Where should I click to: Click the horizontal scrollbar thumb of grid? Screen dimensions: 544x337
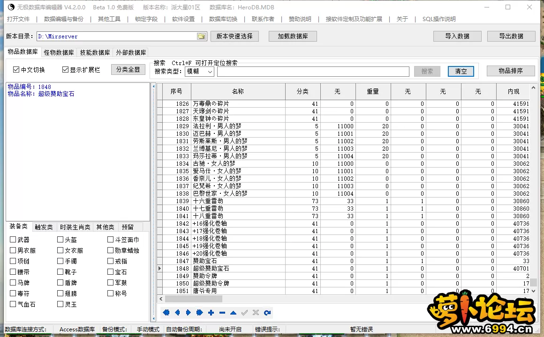(x=193, y=299)
